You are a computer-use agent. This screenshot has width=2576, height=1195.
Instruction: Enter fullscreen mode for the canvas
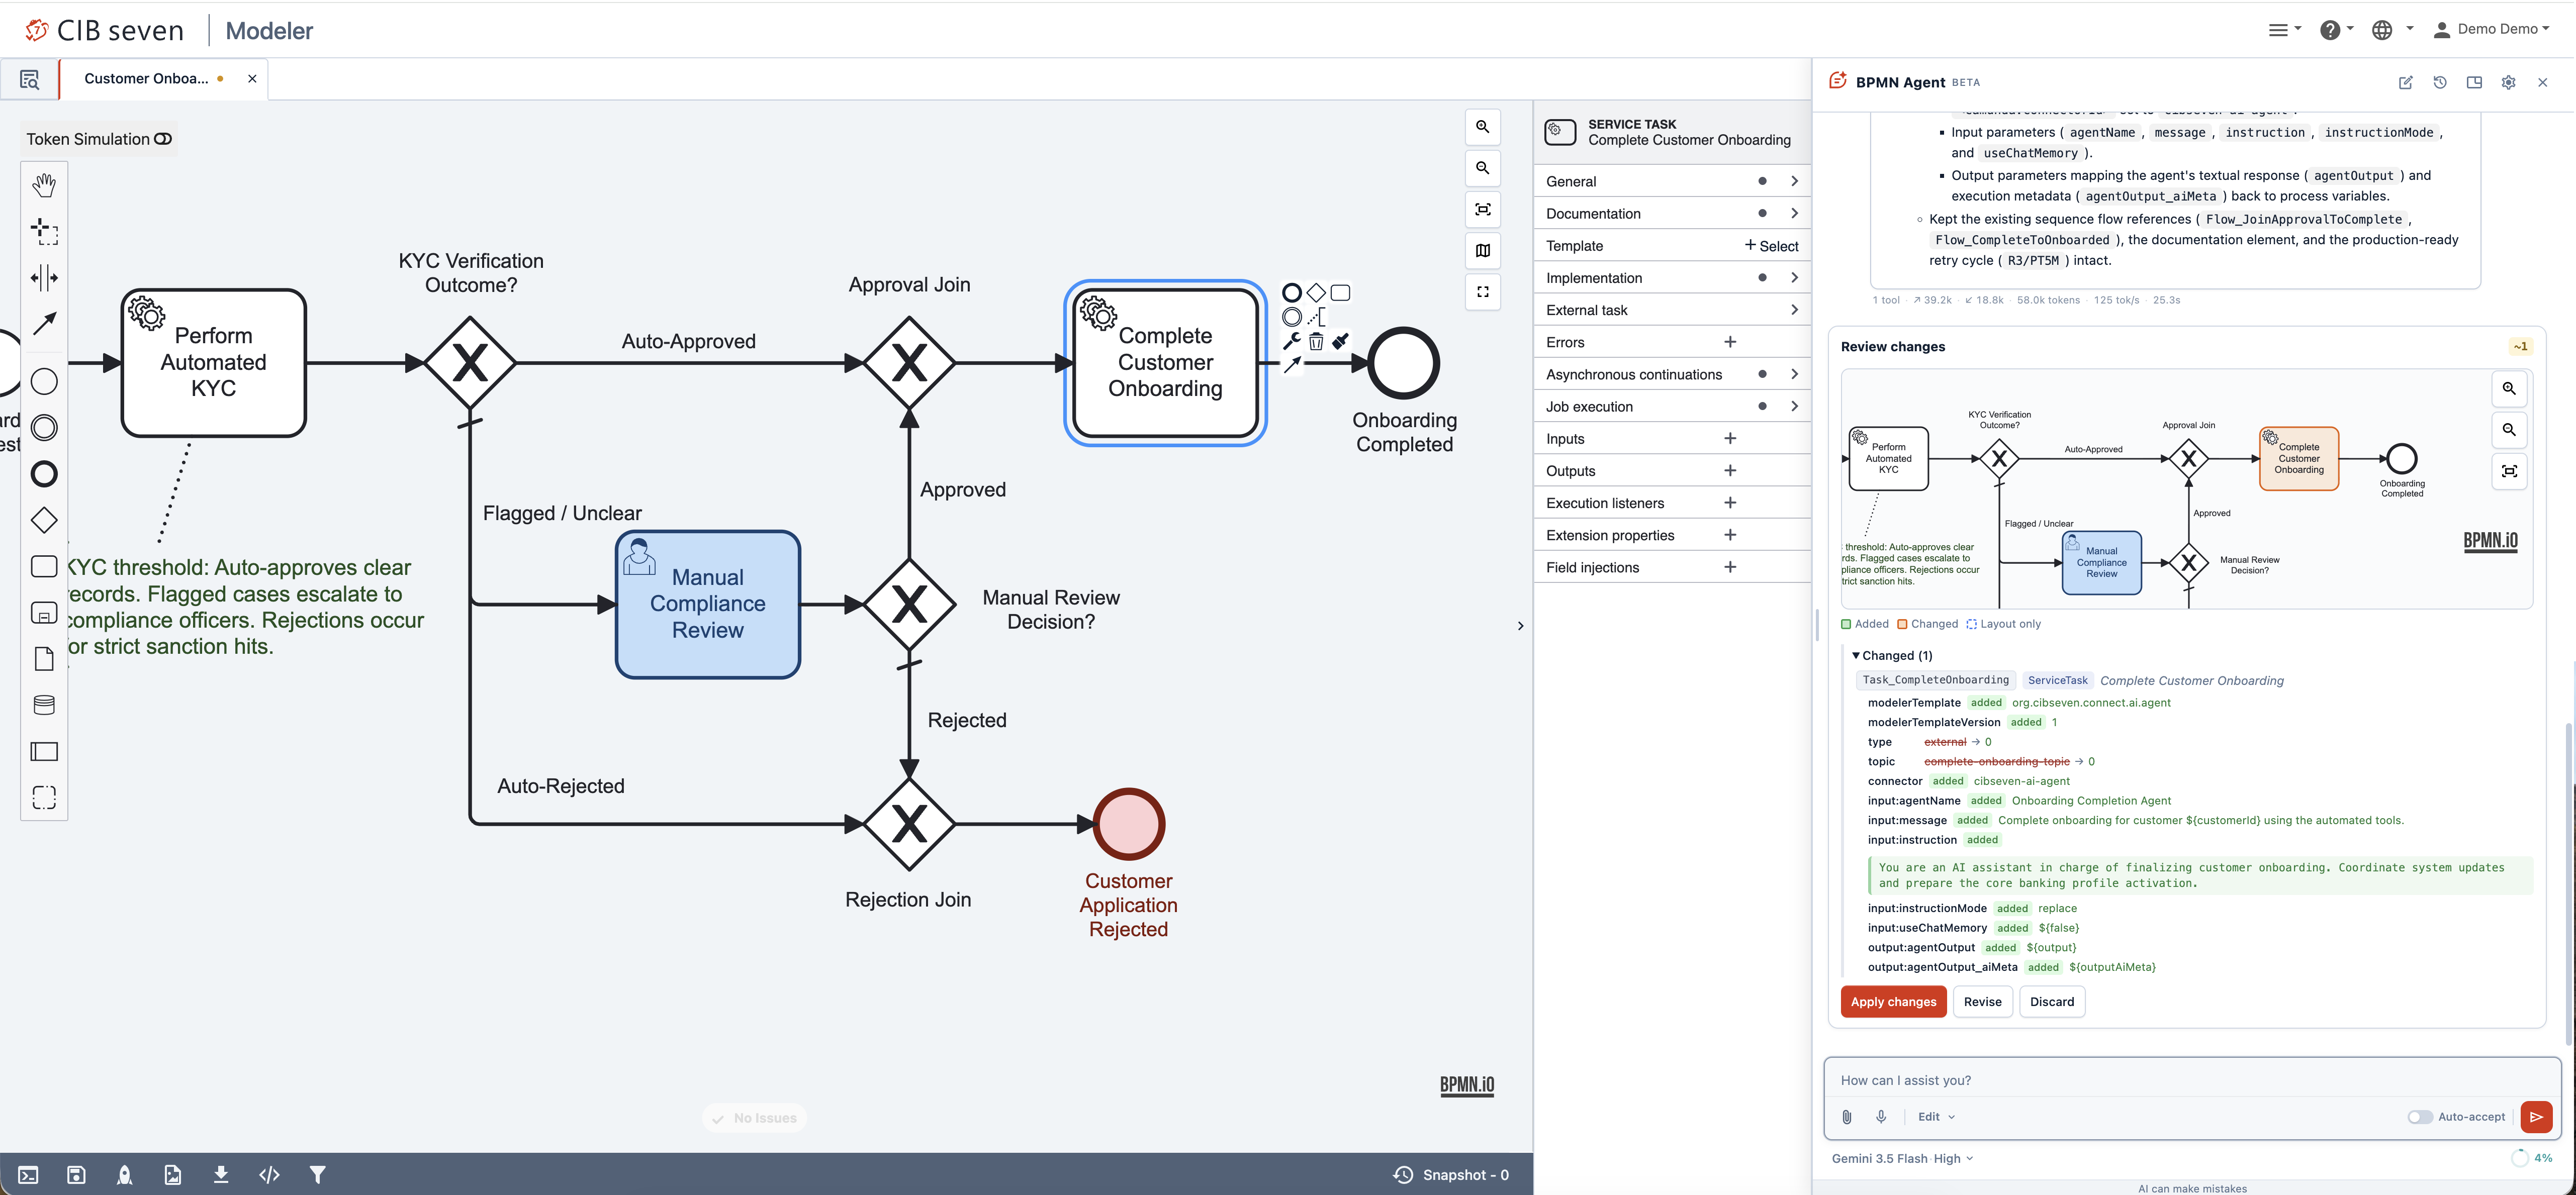(x=1483, y=292)
